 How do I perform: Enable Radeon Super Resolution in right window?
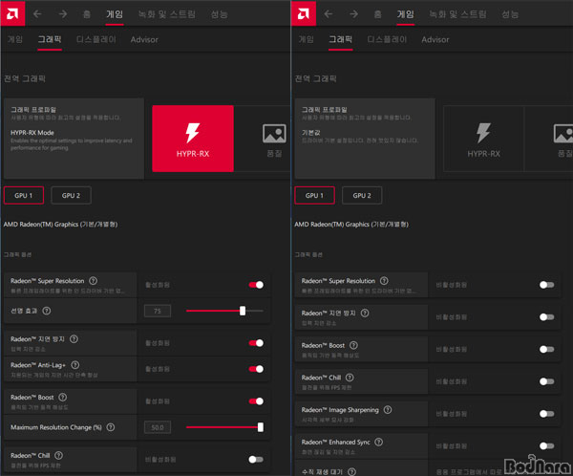tap(546, 285)
